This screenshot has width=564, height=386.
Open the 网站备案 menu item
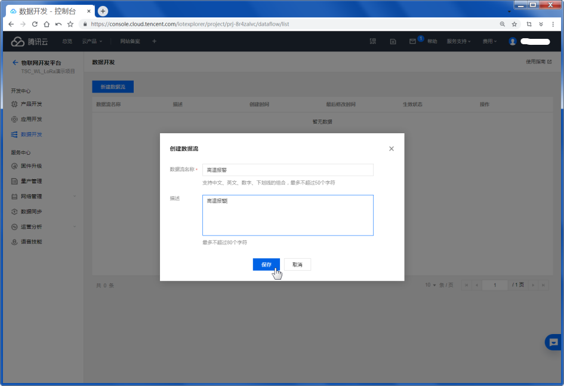[130, 41]
